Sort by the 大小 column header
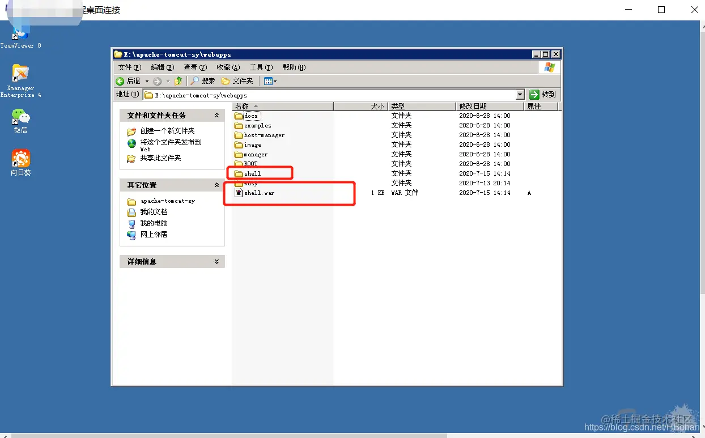705x438 pixels. pyautogui.click(x=360, y=107)
